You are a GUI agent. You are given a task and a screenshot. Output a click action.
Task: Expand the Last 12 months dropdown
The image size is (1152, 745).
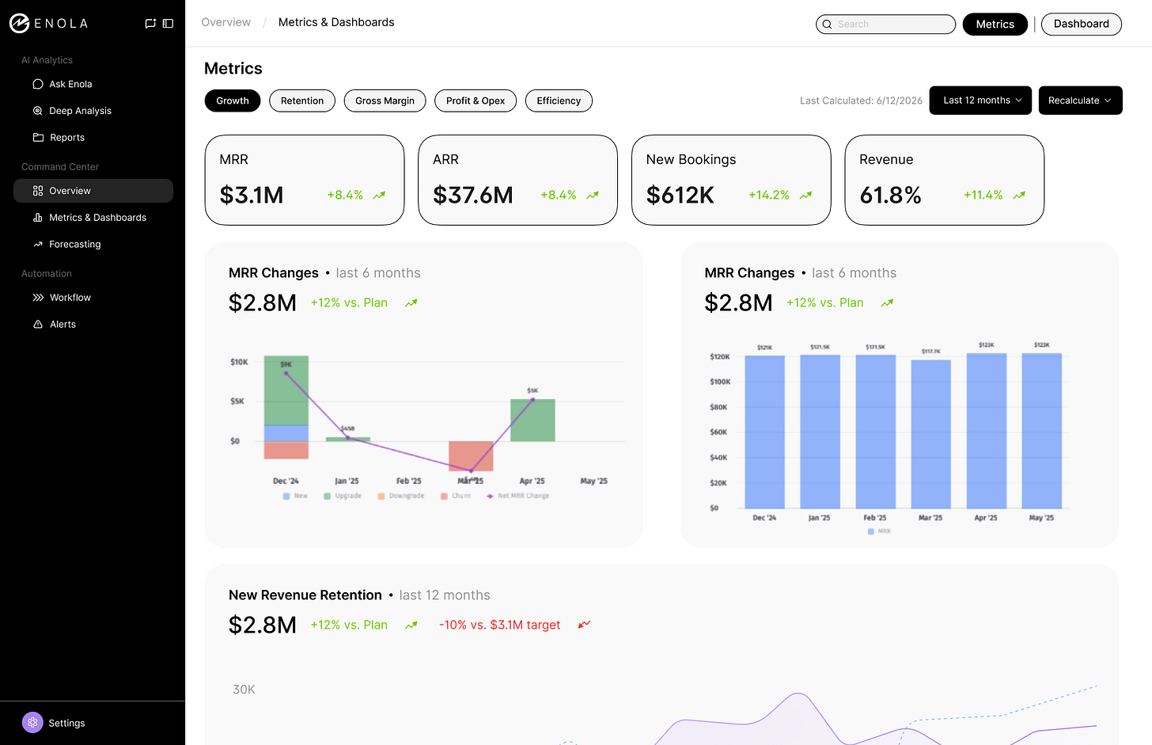(x=980, y=101)
